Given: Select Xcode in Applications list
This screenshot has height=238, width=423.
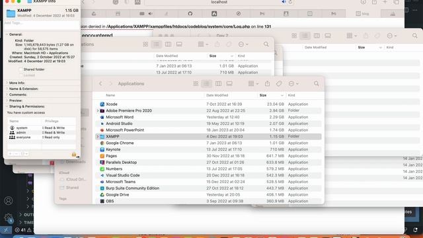Looking at the screenshot, I should tap(209, 104).
